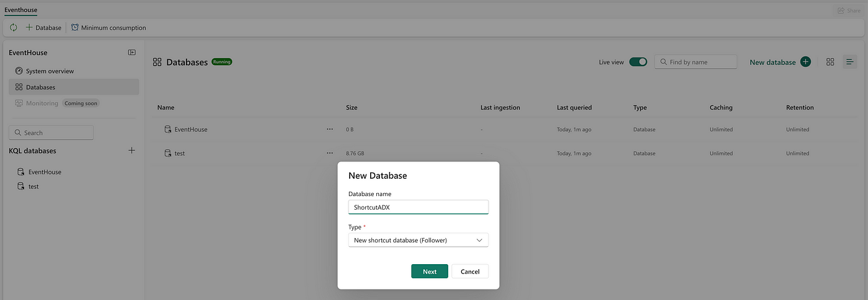Click the Databases heading icon
The height and width of the screenshot is (300, 868).
point(157,62)
